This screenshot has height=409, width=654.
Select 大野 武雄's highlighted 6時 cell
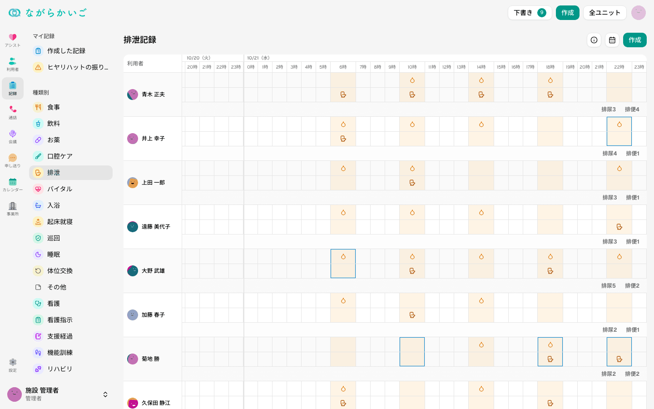343,264
